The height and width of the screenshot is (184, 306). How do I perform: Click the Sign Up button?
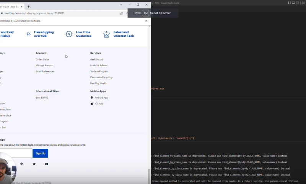(x=41, y=153)
